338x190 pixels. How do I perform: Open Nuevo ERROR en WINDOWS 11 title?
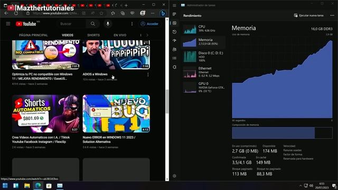point(109,139)
